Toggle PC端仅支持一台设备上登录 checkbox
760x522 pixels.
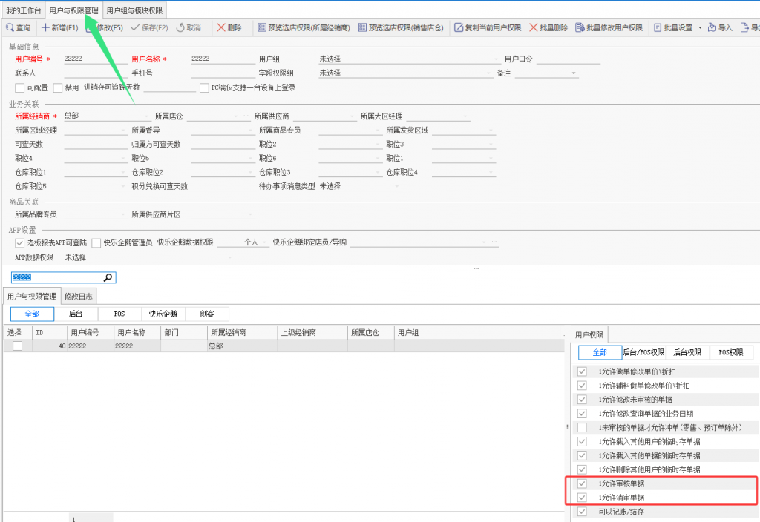coord(205,87)
